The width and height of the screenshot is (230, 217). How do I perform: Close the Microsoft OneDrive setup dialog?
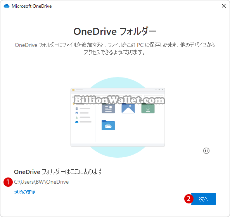pos(224,6)
